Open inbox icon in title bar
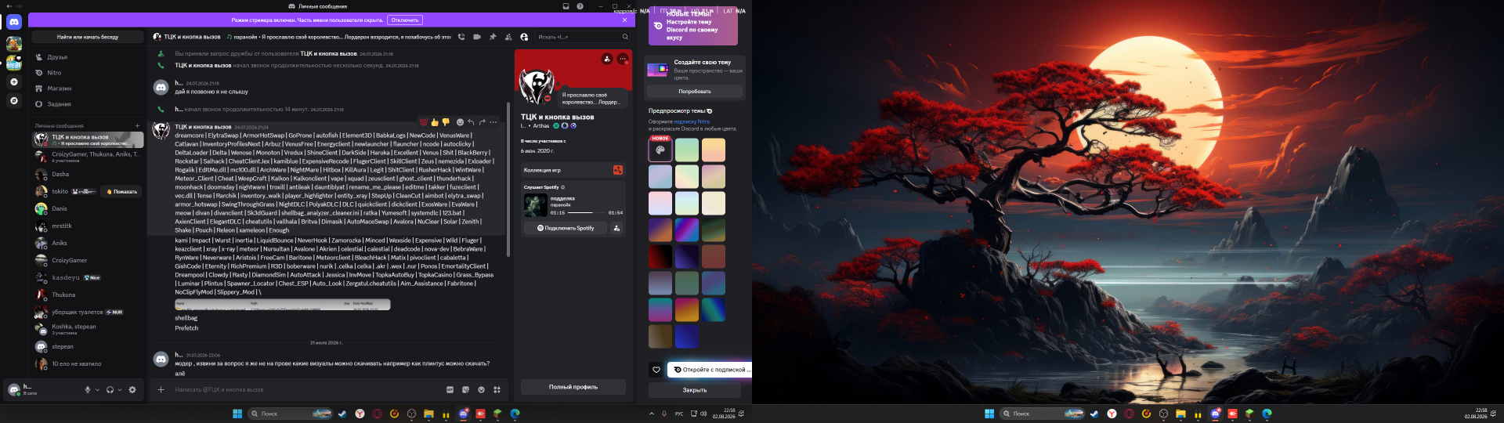1504x423 pixels. click(x=566, y=6)
